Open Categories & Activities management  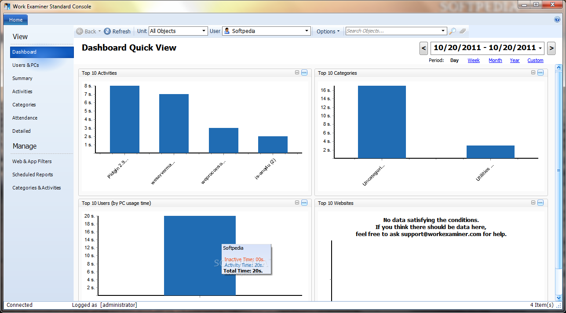(37, 188)
